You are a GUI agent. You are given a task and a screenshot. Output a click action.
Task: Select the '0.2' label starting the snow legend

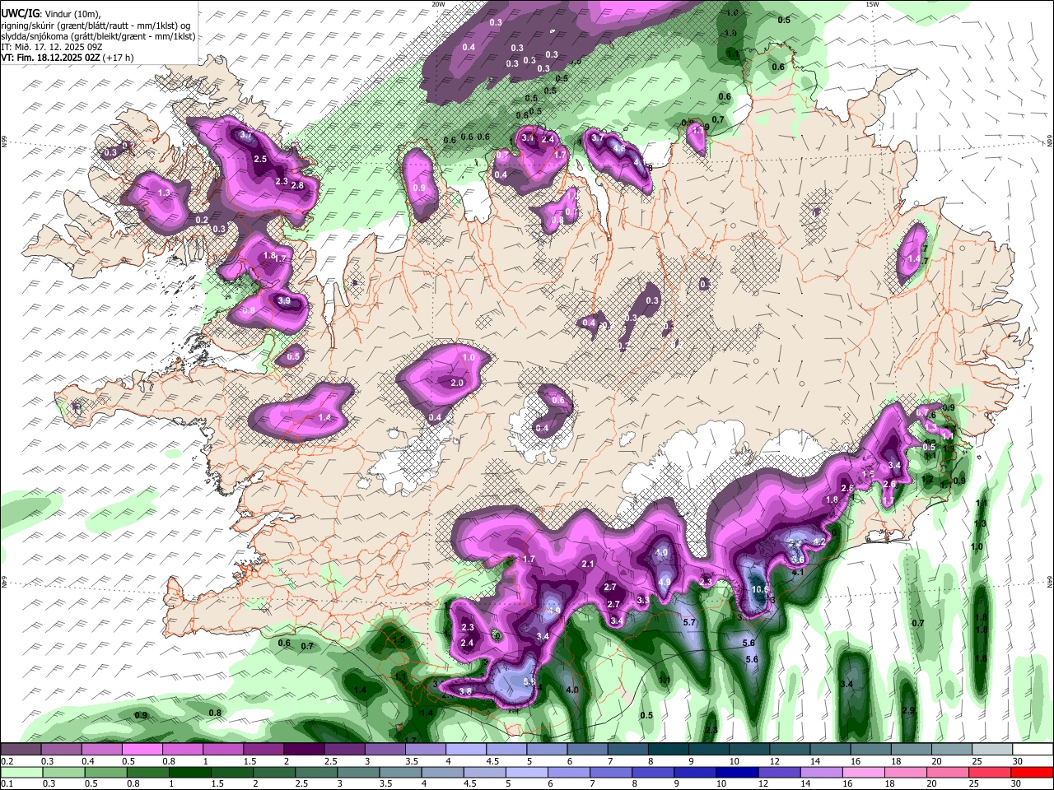(7, 762)
